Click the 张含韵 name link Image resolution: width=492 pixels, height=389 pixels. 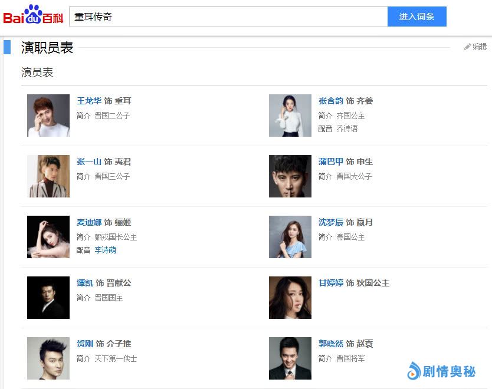pos(331,101)
